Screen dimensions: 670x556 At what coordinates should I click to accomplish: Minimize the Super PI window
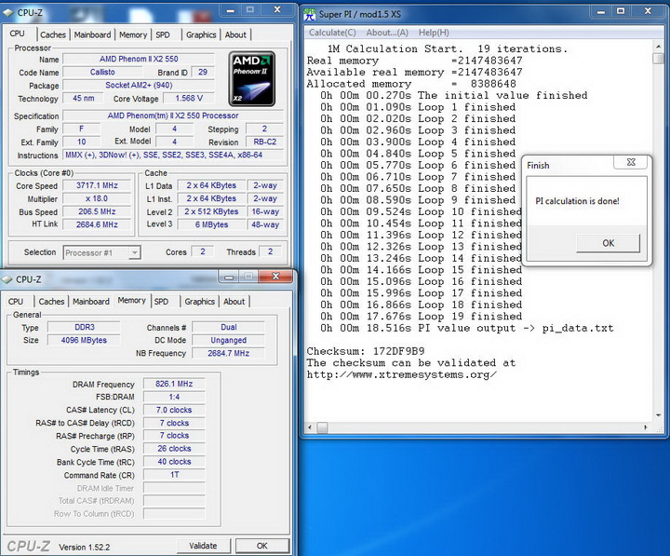601,11
